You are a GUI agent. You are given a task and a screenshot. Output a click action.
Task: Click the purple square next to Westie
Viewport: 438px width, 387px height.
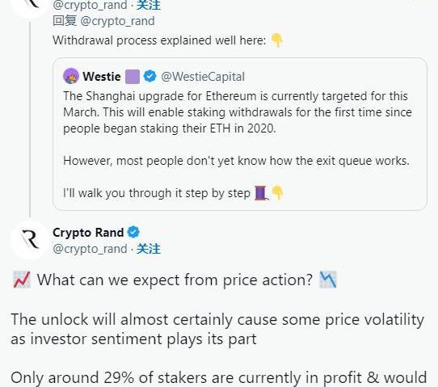(133, 77)
